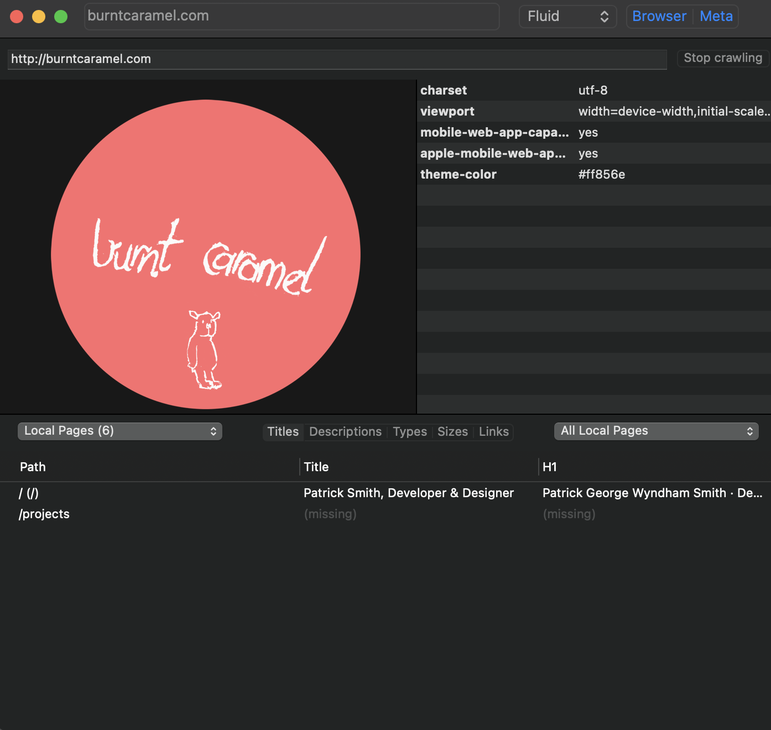Switch to the Browser view
Viewport: 771px width, 730px height.
[659, 16]
